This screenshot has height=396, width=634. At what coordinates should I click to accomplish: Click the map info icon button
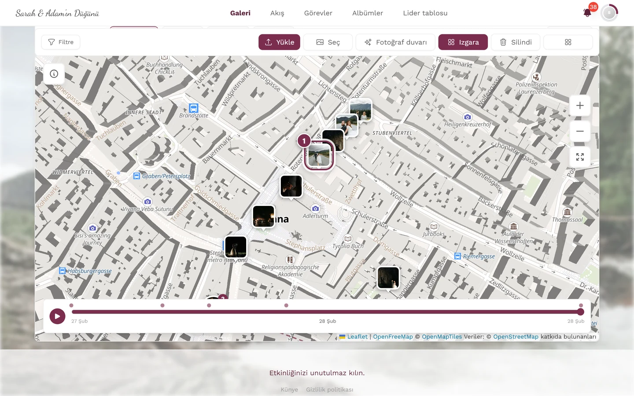(x=54, y=74)
